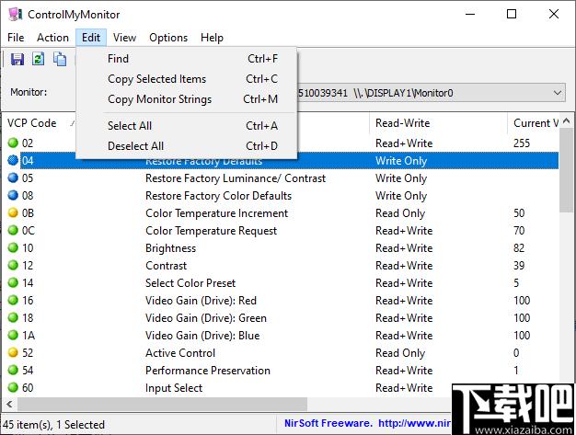Click the yellow status dot for code 0B

(13, 212)
